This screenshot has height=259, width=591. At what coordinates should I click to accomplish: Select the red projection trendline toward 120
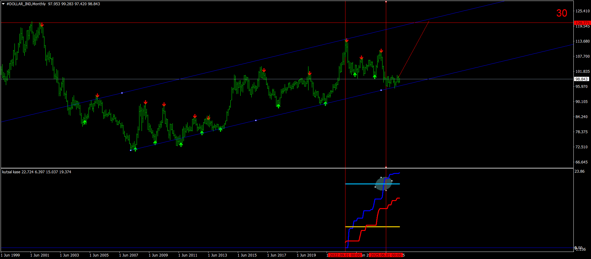[414, 49]
